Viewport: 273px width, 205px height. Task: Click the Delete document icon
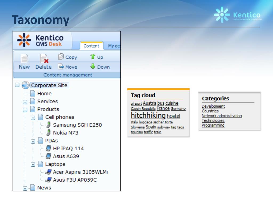click(x=44, y=58)
